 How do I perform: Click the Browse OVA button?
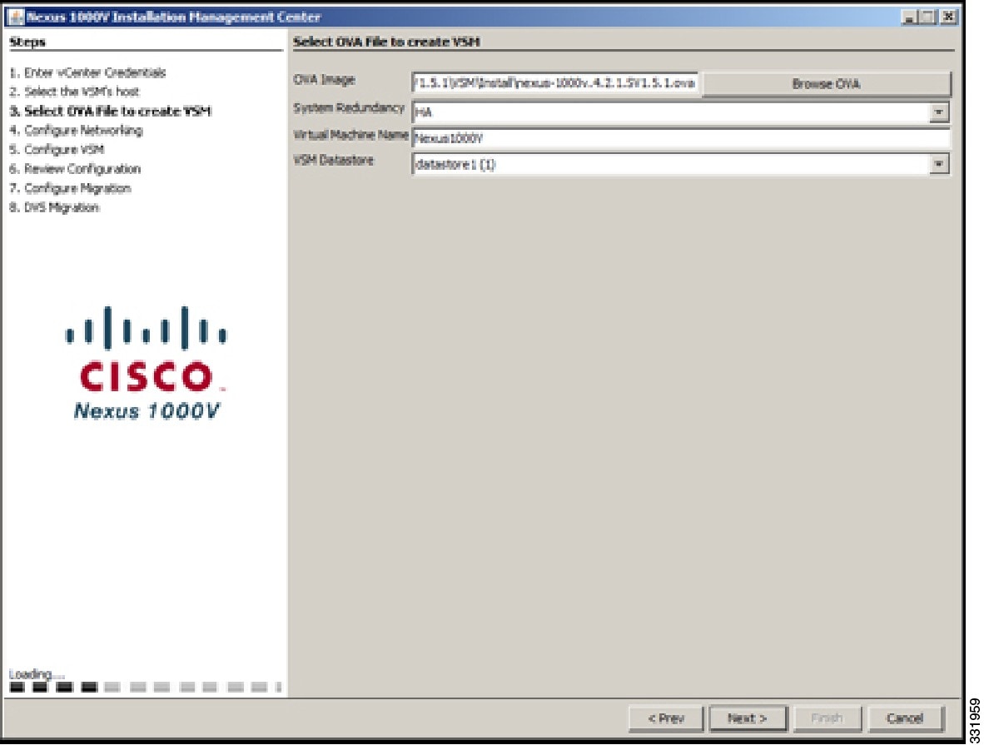[826, 84]
